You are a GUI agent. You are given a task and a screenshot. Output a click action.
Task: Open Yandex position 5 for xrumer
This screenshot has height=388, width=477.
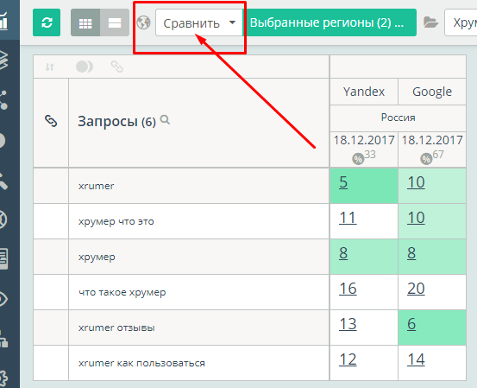[343, 182]
